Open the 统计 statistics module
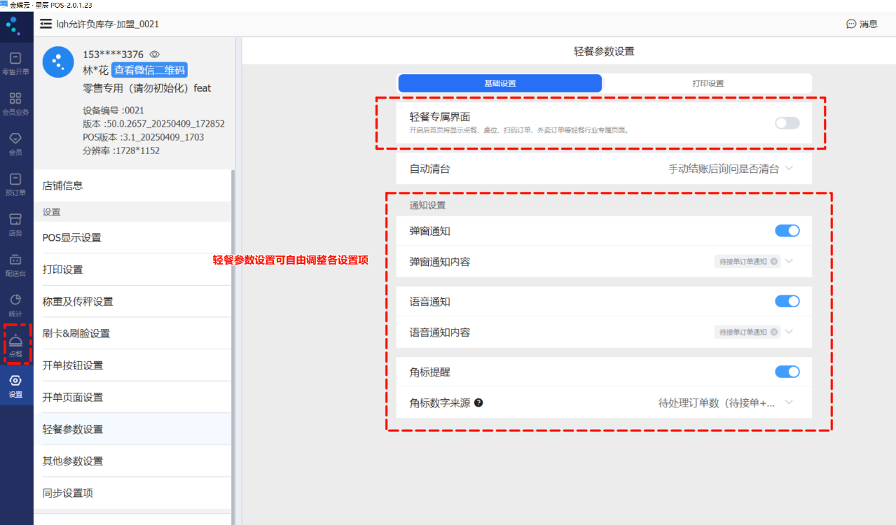 15,305
